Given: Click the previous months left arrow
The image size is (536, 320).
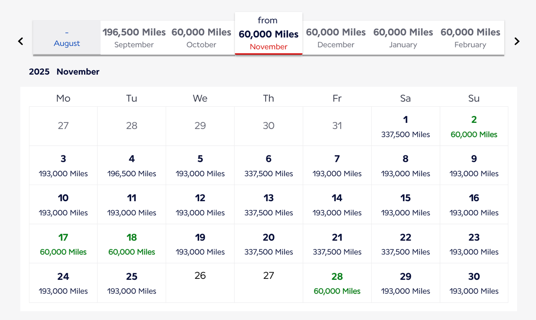Looking at the screenshot, I should [21, 41].
